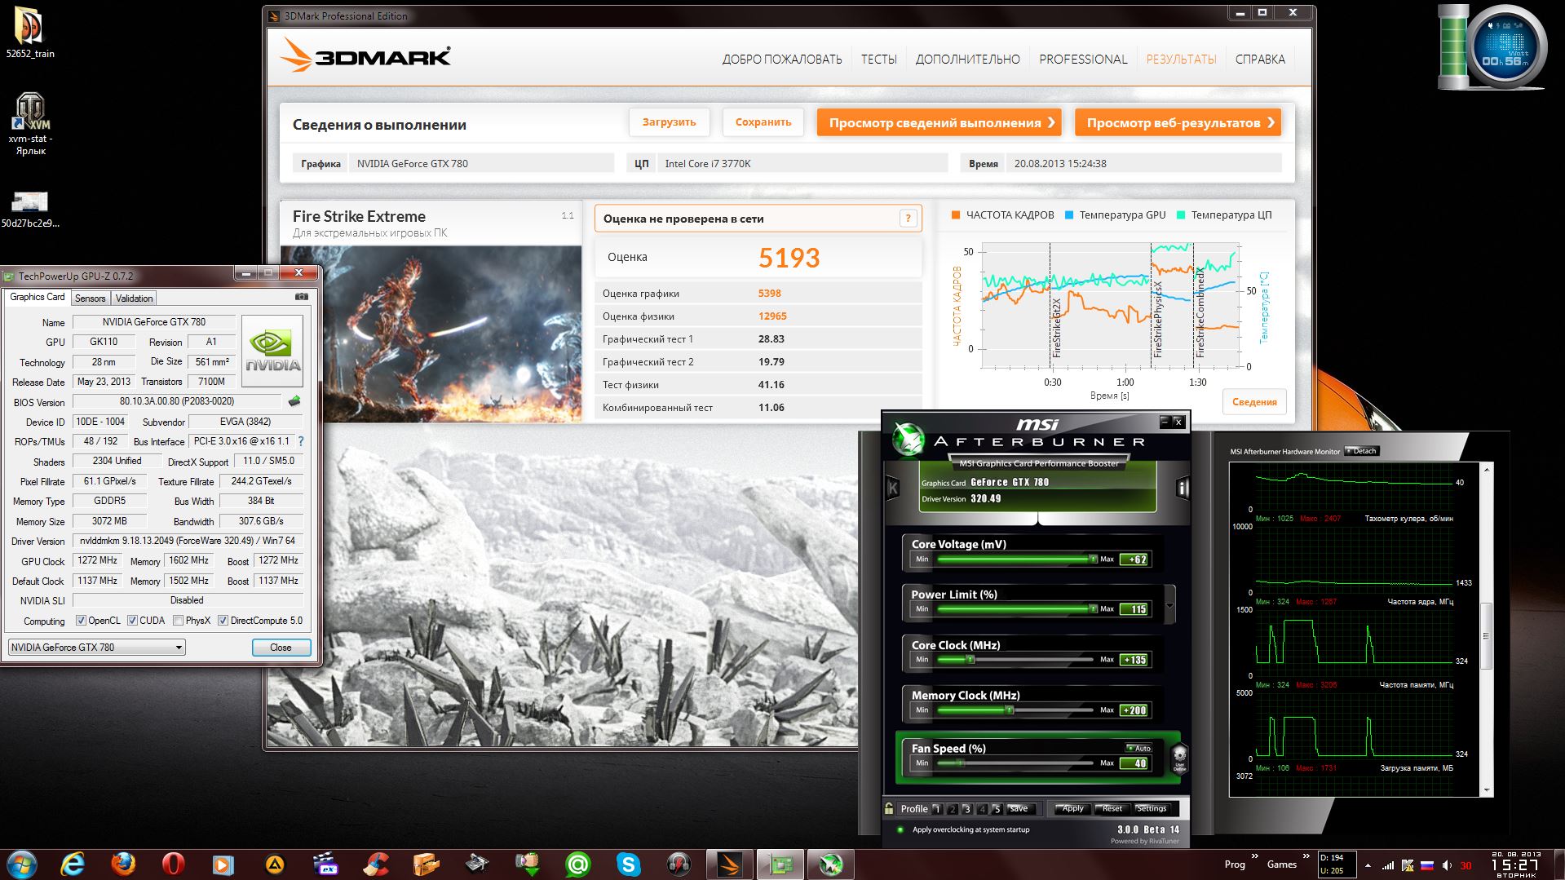The image size is (1565, 880).
Task: Click the Сведения button under the chart
Action: pyautogui.click(x=1254, y=402)
